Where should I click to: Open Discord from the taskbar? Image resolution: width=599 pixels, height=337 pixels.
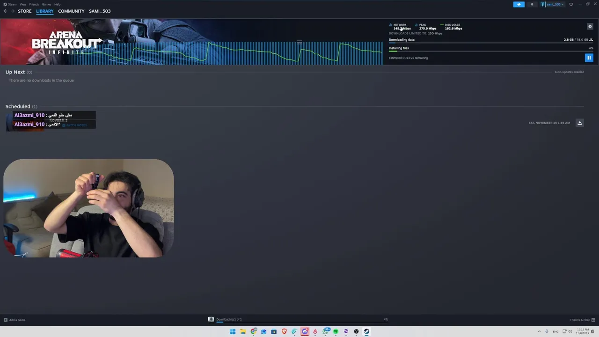pos(305,331)
